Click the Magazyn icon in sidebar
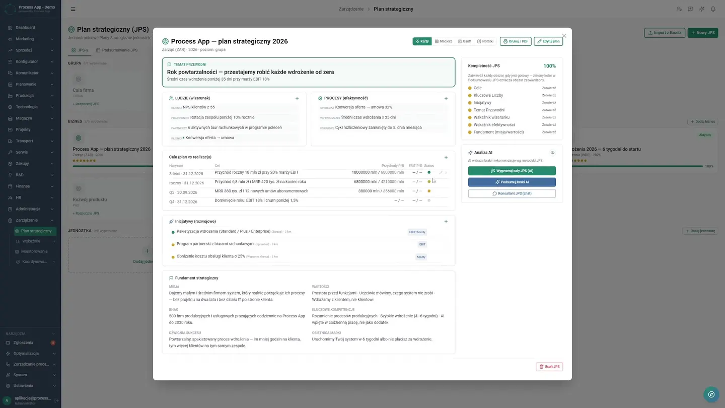Image resolution: width=725 pixels, height=408 pixels. pos(10,118)
